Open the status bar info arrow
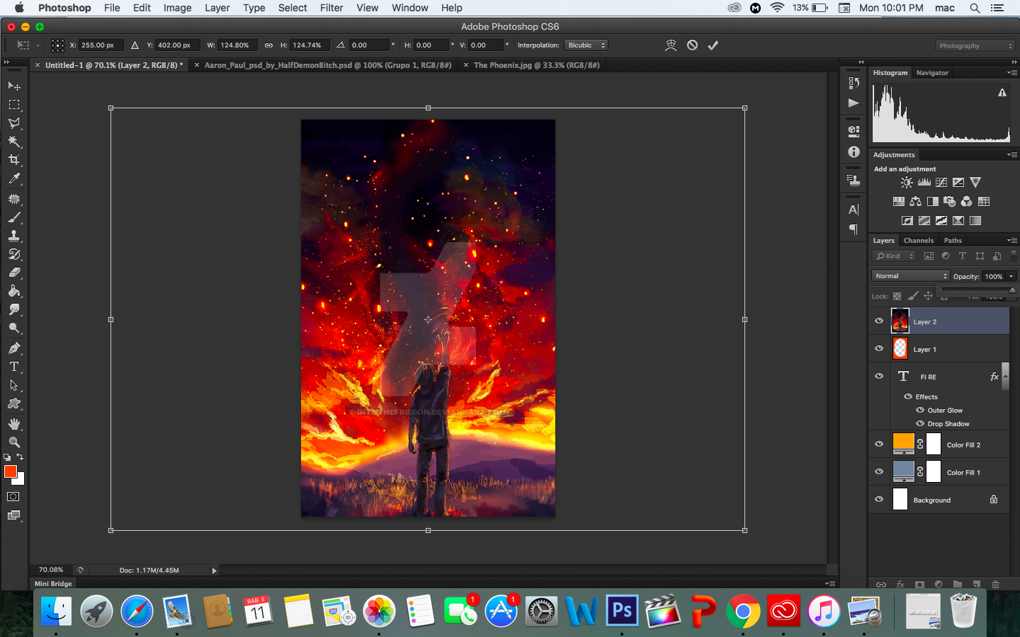Viewport: 1020px width, 637px height. coord(214,570)
